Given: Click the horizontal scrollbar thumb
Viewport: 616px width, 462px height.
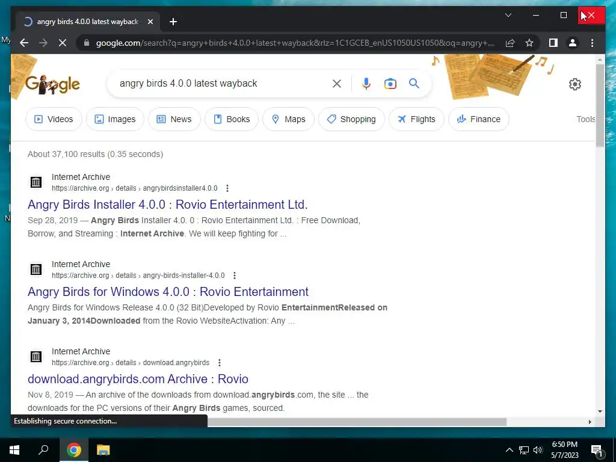Looking at the screenshot, I should click(357, 422).
